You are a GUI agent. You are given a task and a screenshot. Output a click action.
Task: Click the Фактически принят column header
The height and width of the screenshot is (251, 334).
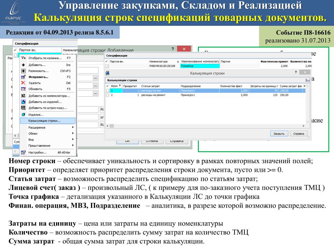(274, 61)
